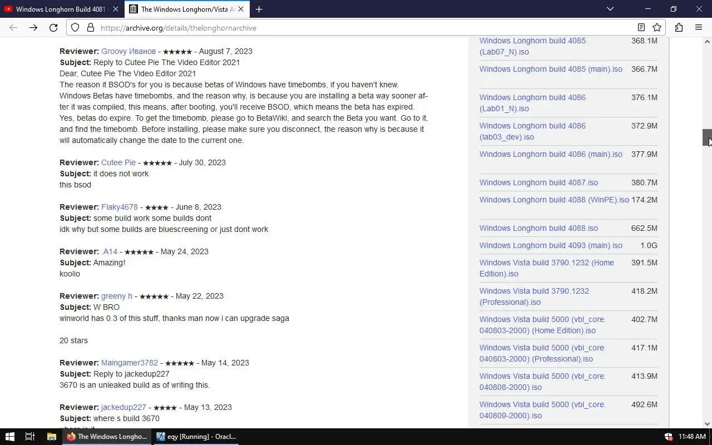This screenshot has height=445, width=712.
Task: Download Vista 5000 040803-2000 (Professional).iso
Action: point(542,353)
